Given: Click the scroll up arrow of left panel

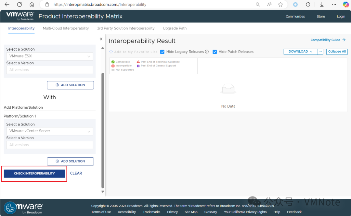Looking at the screenshot, I should coord(103,48).
